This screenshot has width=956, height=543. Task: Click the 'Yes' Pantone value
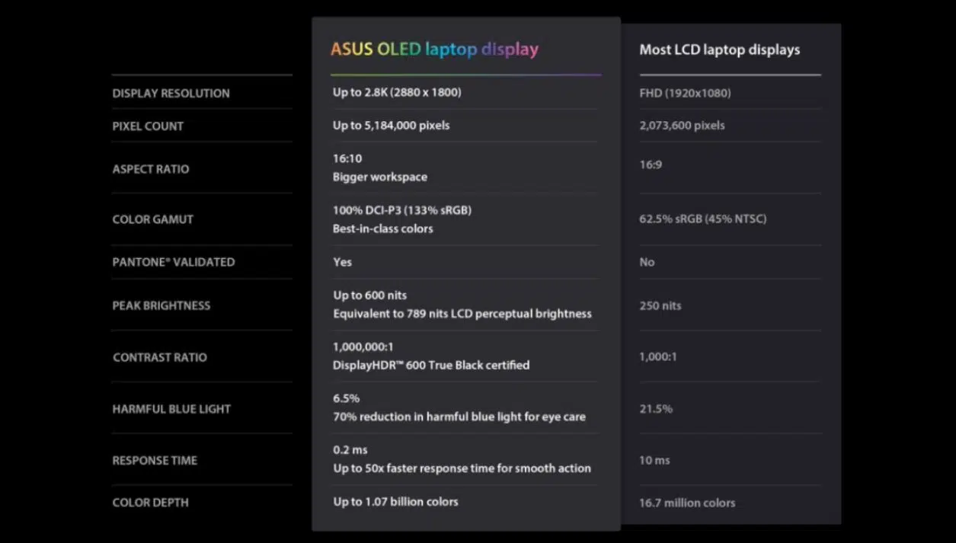pyautogui.click(x=343, y=262)
